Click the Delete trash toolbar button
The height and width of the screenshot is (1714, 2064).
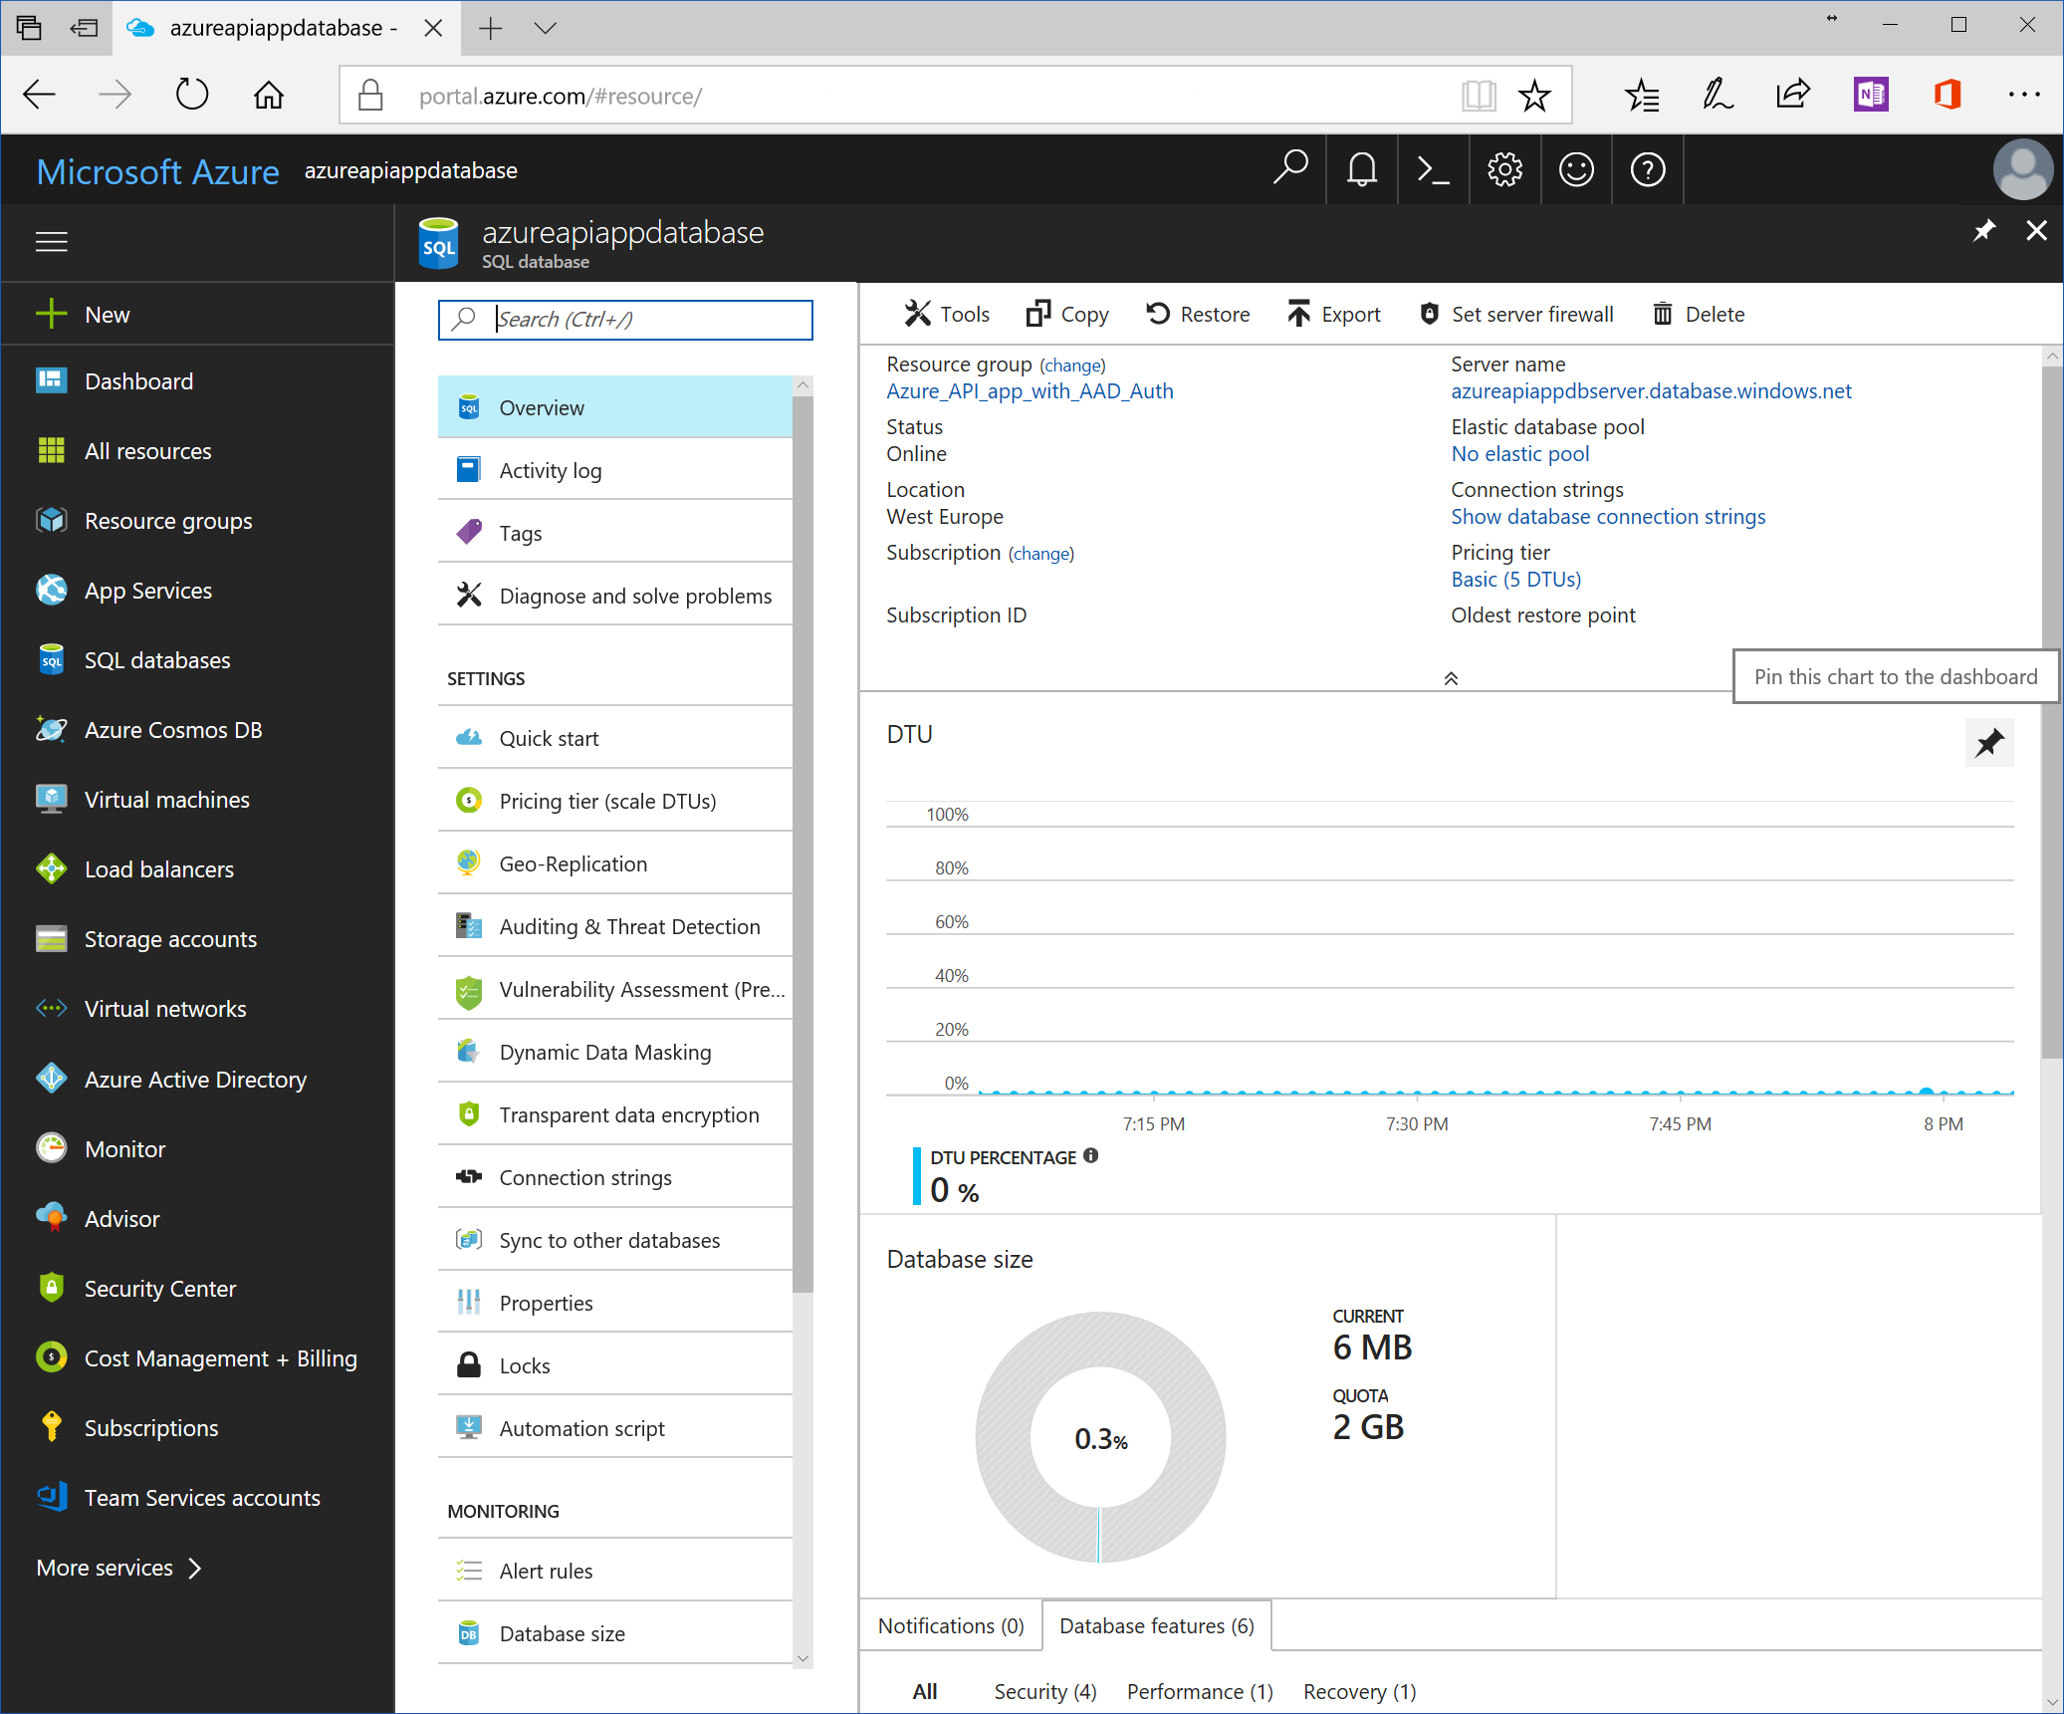tap(1663, 315)
